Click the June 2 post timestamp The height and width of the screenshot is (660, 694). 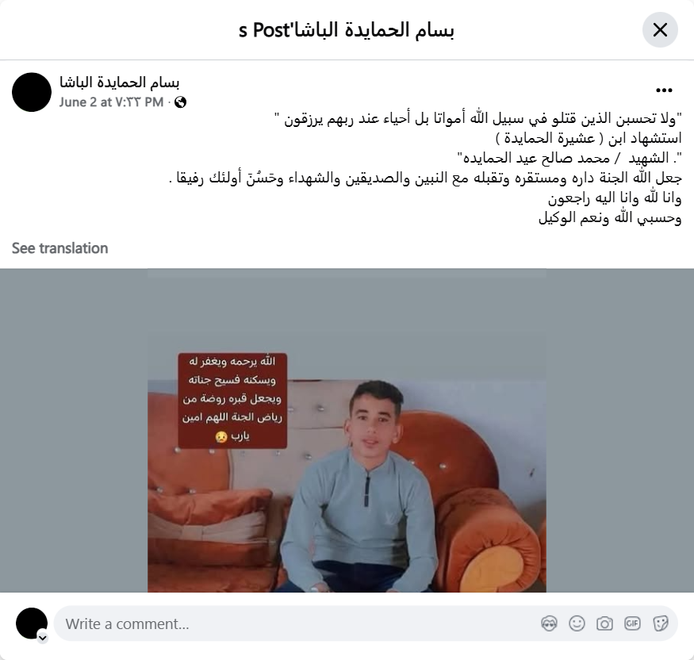tap(112, 102)
